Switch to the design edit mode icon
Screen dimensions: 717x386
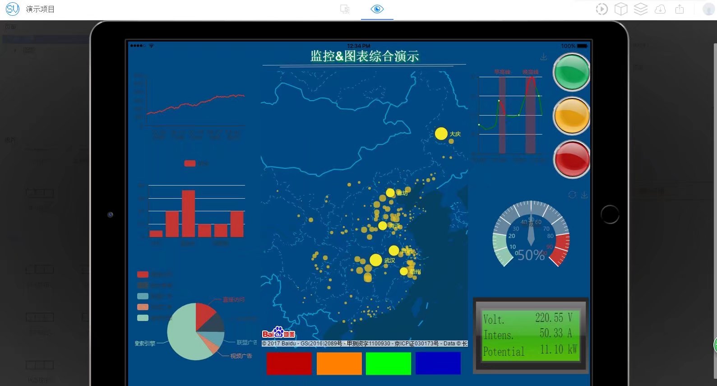point(345,9)
